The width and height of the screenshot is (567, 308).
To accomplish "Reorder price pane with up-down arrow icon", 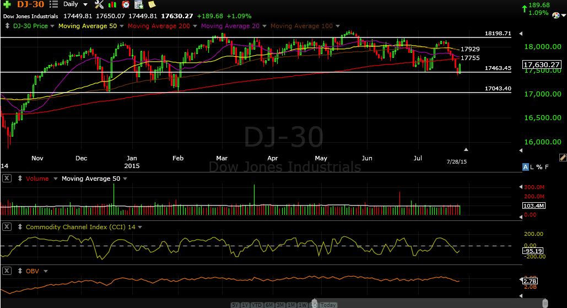I will 7,26.
